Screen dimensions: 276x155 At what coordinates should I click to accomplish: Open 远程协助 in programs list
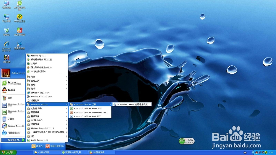(x=47, y=100)
